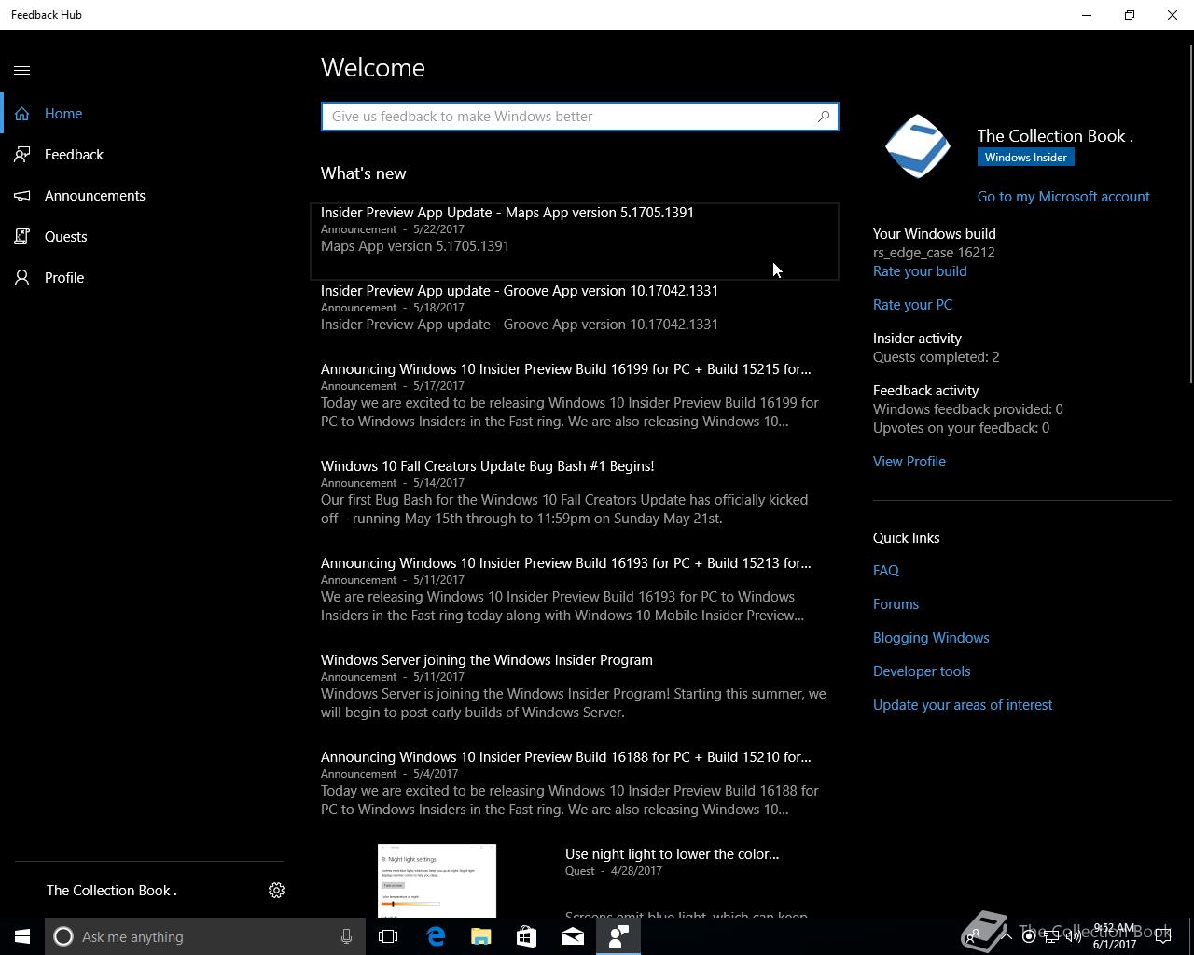1194x955 pixels.
Task: Open the hamburger navigation menu
Action: pyautogui.click(x=22, y=70)
